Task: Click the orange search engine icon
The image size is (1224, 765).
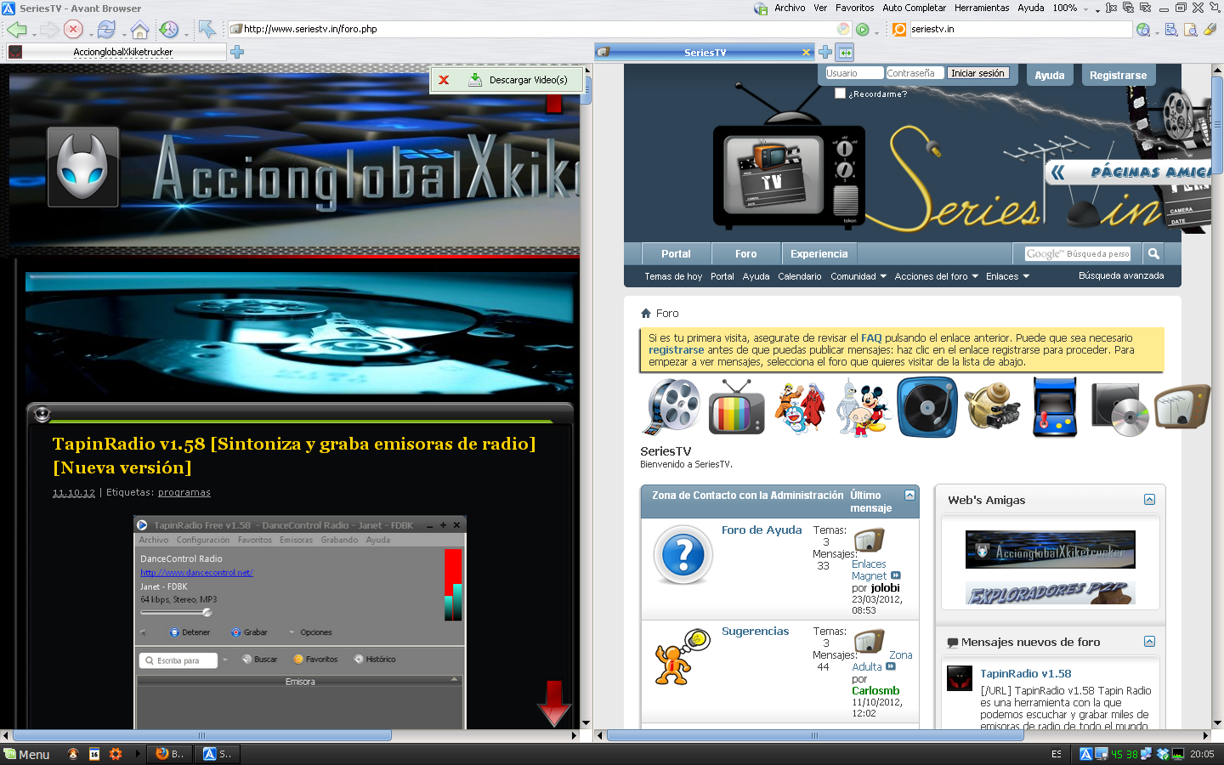Action: (899, 29)
